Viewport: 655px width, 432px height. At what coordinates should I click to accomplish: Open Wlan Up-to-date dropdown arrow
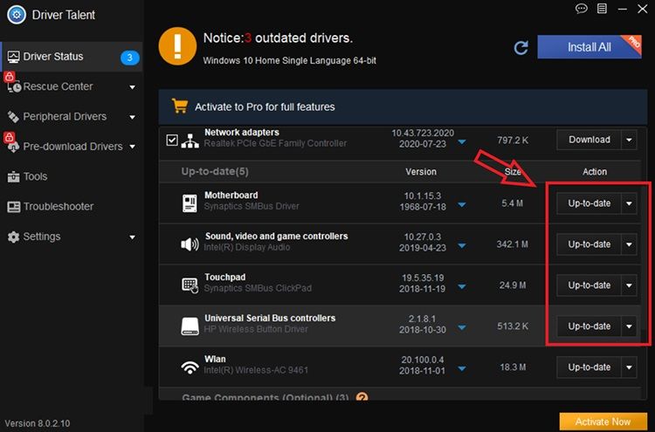629,367
